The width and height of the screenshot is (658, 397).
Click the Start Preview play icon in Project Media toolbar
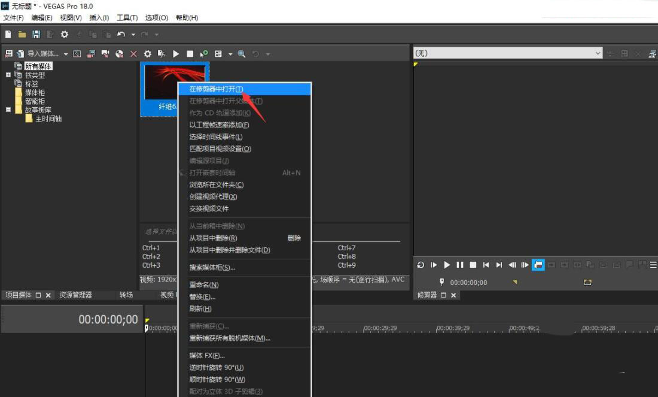click(176, 53)
